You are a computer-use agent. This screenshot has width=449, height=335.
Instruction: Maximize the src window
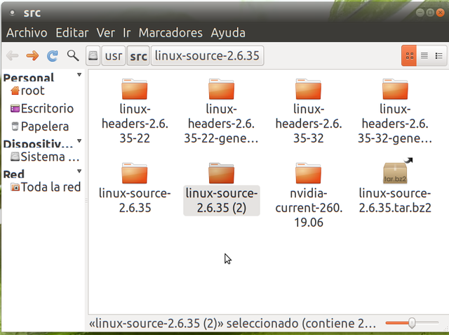tap(430, 13)
